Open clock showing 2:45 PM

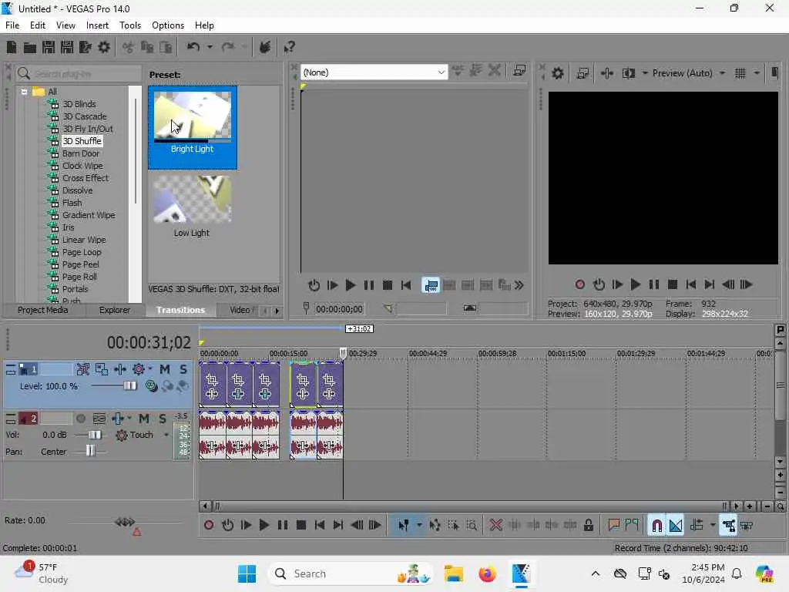pyautogui.click(x=703, y=573)
